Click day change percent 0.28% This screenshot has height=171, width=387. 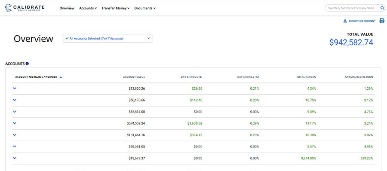point(255,100)
